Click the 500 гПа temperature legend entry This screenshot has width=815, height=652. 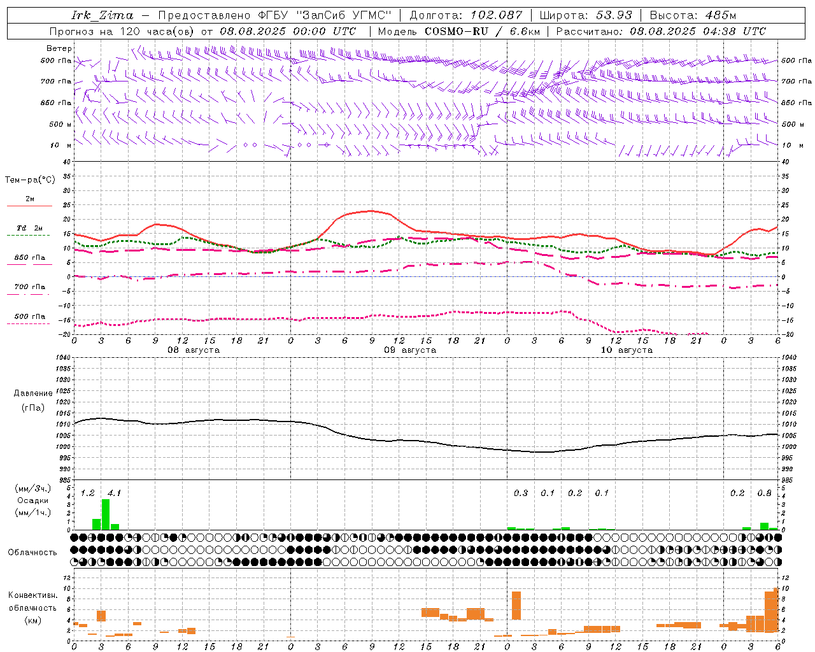click(29, 320)
